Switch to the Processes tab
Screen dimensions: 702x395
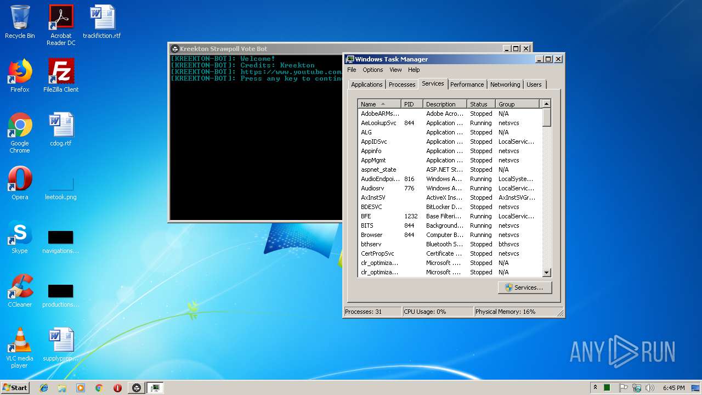click(x=402, y=84)
